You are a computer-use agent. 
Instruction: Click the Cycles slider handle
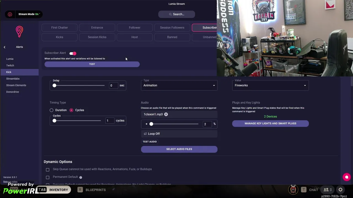[x=54, y=121]
